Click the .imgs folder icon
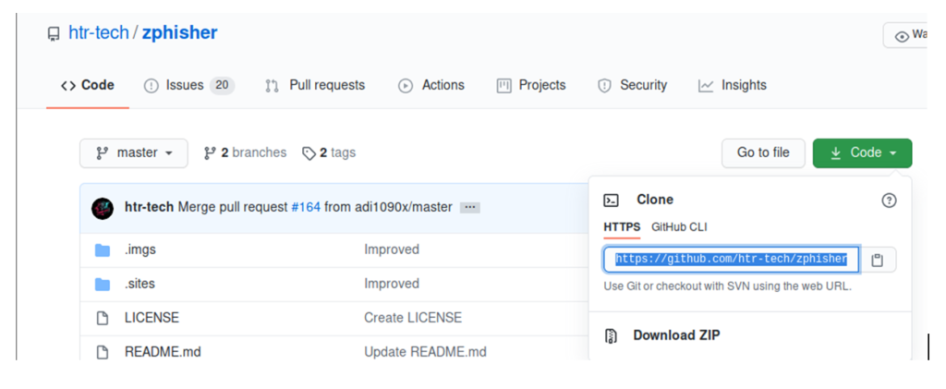The image size is (946, 389). [x=103, y=250]
